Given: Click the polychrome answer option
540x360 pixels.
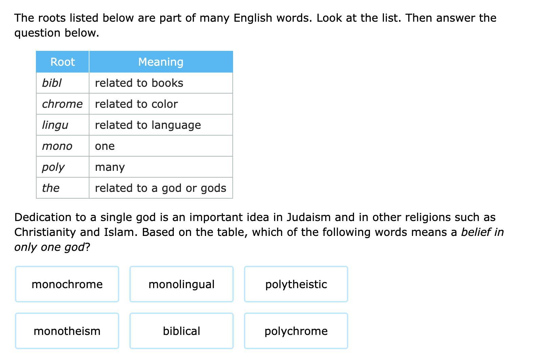Looking at the screenshot, I should (x=296, y=331).
